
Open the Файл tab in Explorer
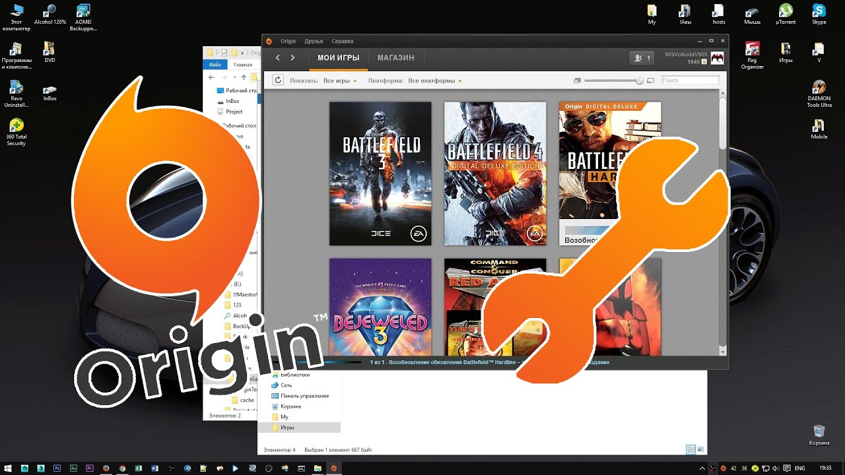[215, 65]
